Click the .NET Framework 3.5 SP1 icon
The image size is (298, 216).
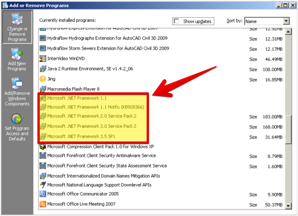click(43, 137)
